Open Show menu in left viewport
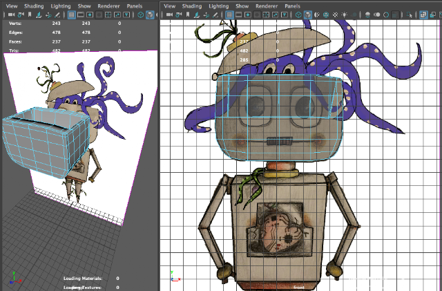Image resolution: width=442 pixels, height=291 pixels. tap(84, 6)
